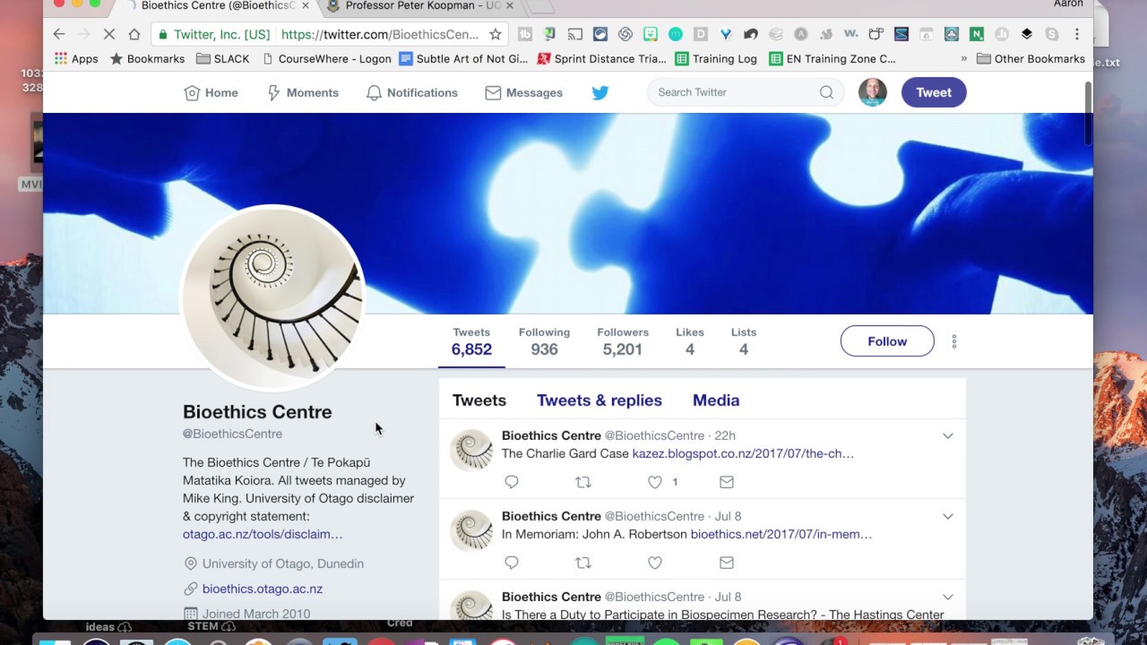Viewport: 1147px width, 645px height.
Task: Click the browser address bar URL
Action: coord(380,34)
